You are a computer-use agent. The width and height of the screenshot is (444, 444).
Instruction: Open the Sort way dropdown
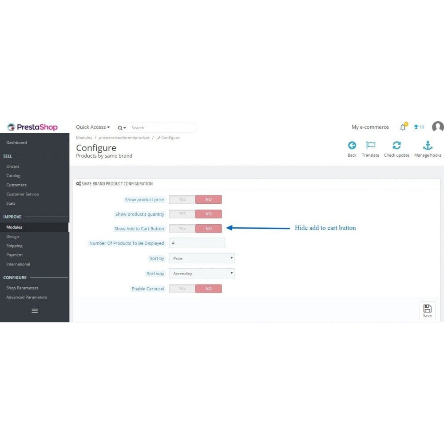[202, 273]
